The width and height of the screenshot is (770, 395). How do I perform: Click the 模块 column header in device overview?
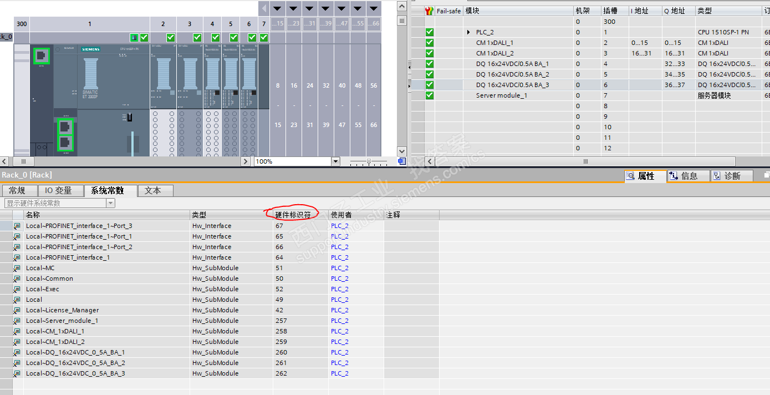click(x=518, y=11)
